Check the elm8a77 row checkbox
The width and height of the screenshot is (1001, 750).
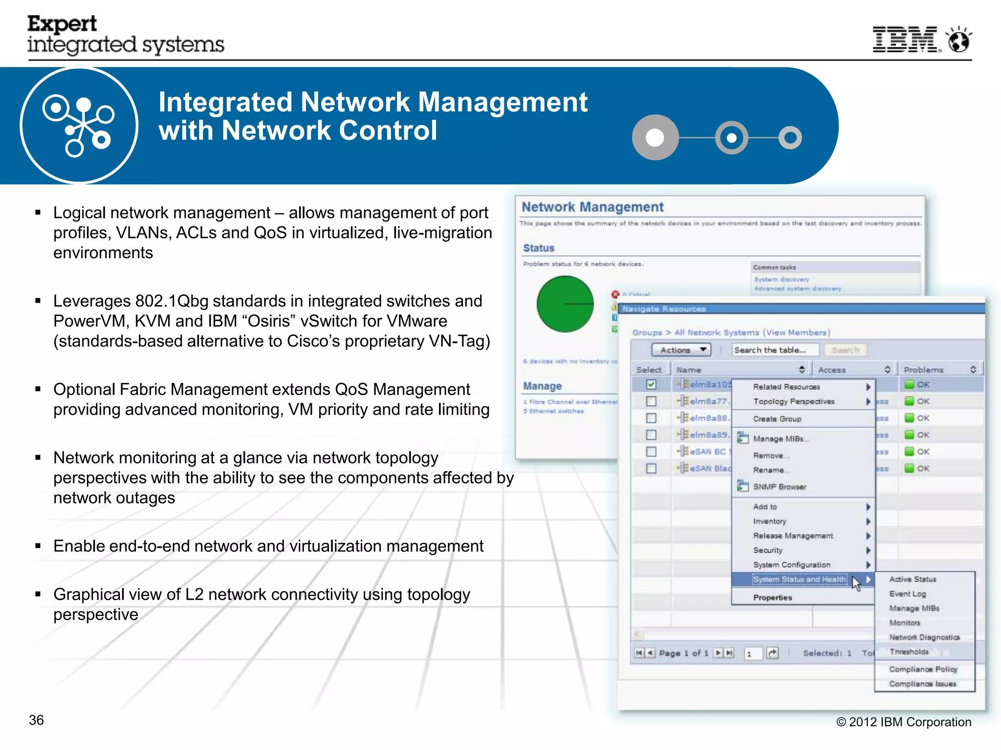pos(651,401)
